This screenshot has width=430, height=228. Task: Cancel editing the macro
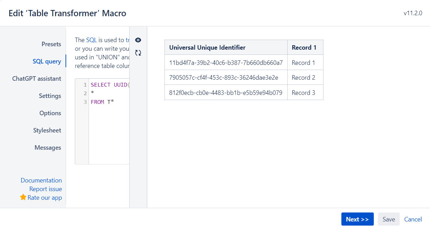413,219
